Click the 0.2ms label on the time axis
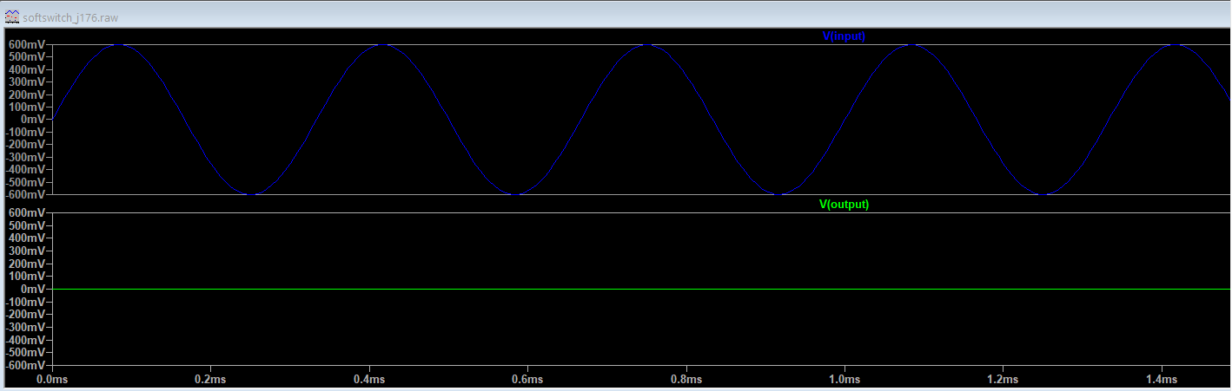The height and width of the screenshot is (391, 1232). tap(210, 380)
